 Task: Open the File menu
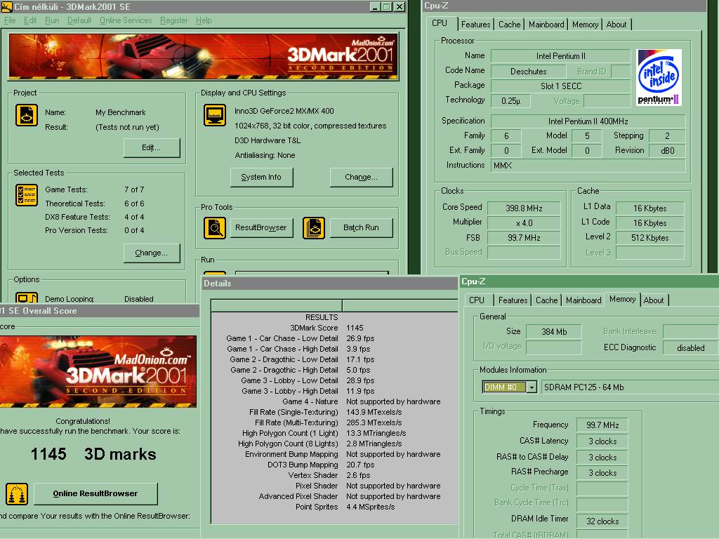[10, 20]
